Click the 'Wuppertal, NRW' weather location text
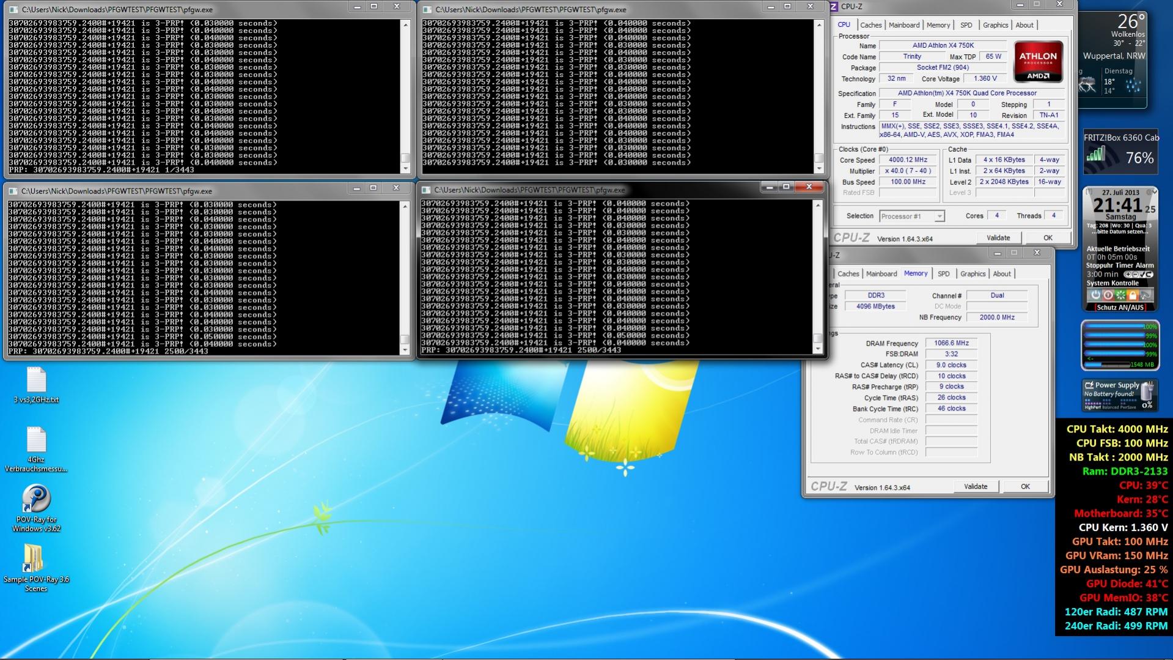The width and height of the screenshot is (1173, 660). [x=1114, y=56]
